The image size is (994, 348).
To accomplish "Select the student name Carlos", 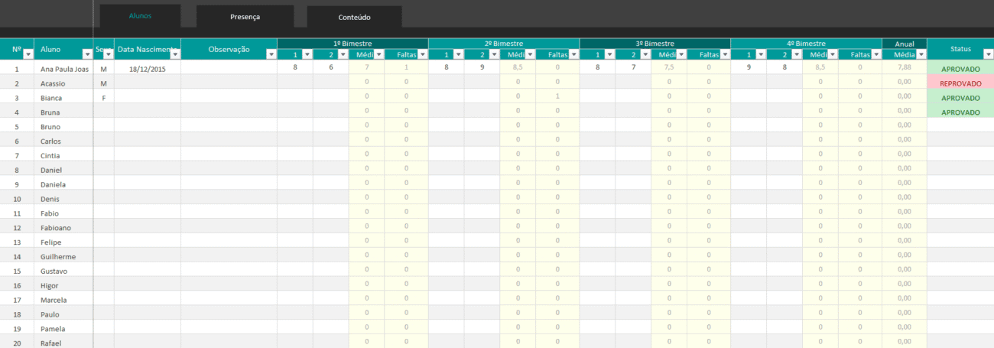I will coord(50,141).
